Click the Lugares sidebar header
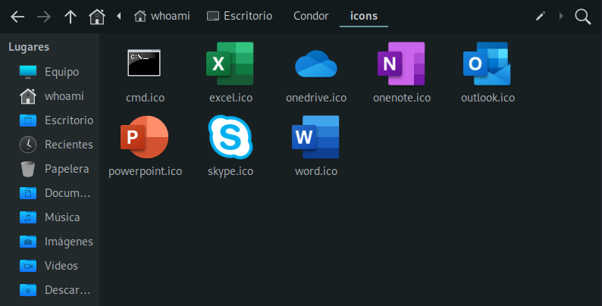 29,47
